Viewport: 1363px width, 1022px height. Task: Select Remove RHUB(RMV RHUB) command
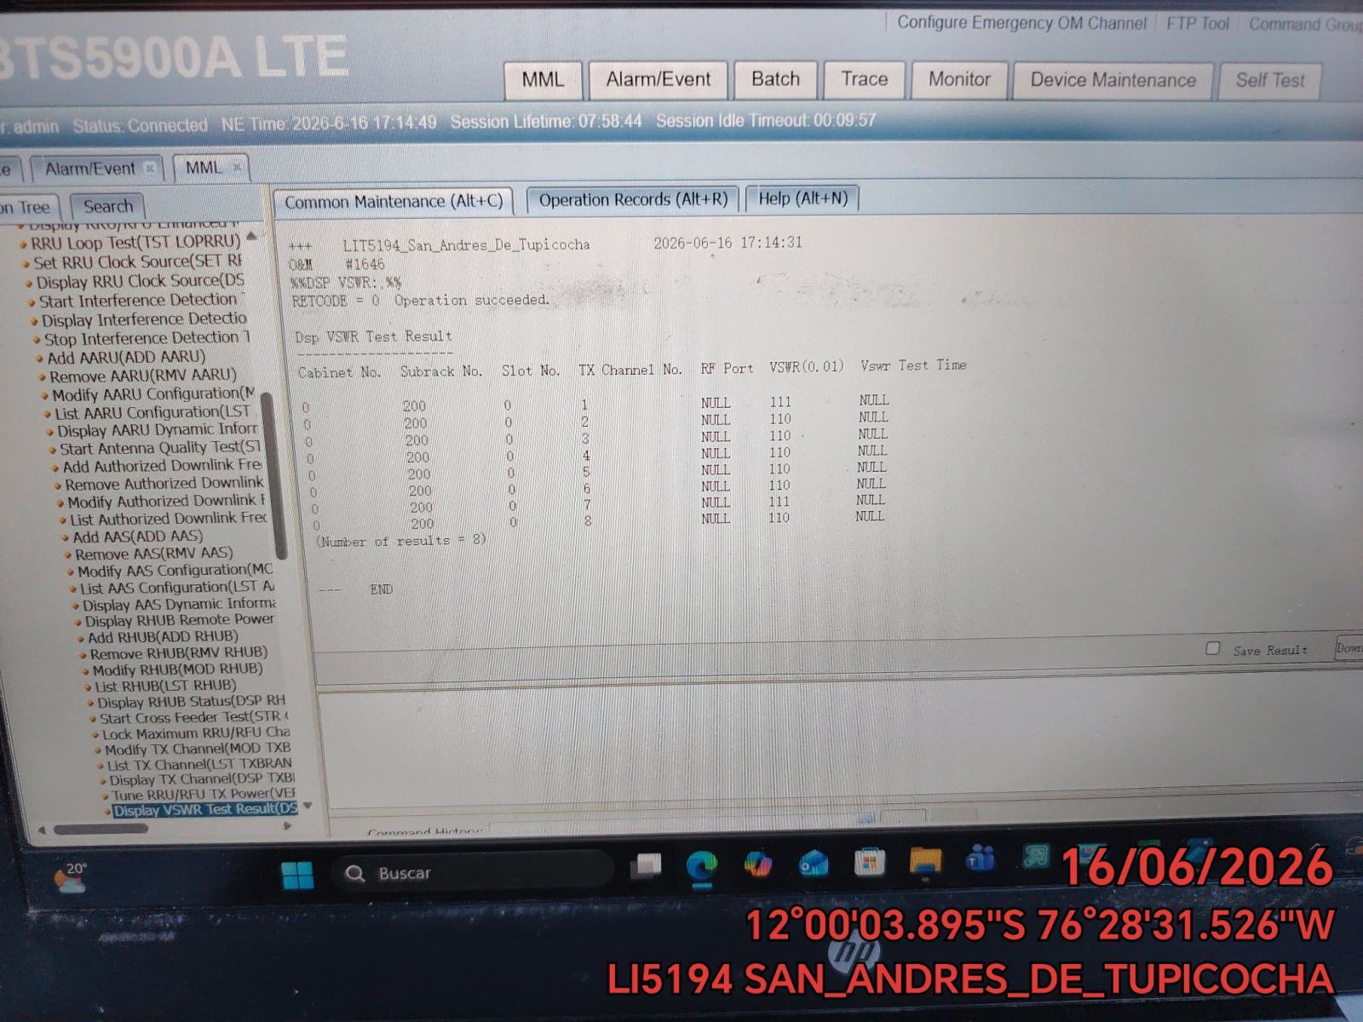click(x=179, y=653)
